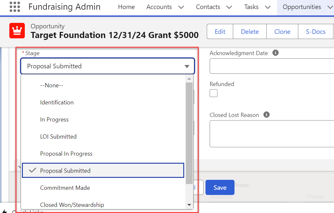Image resolution: width=334 pixels, height=213 pixels.
Task: Open S-Docs for this opportunity
Action: coord(316,31)
